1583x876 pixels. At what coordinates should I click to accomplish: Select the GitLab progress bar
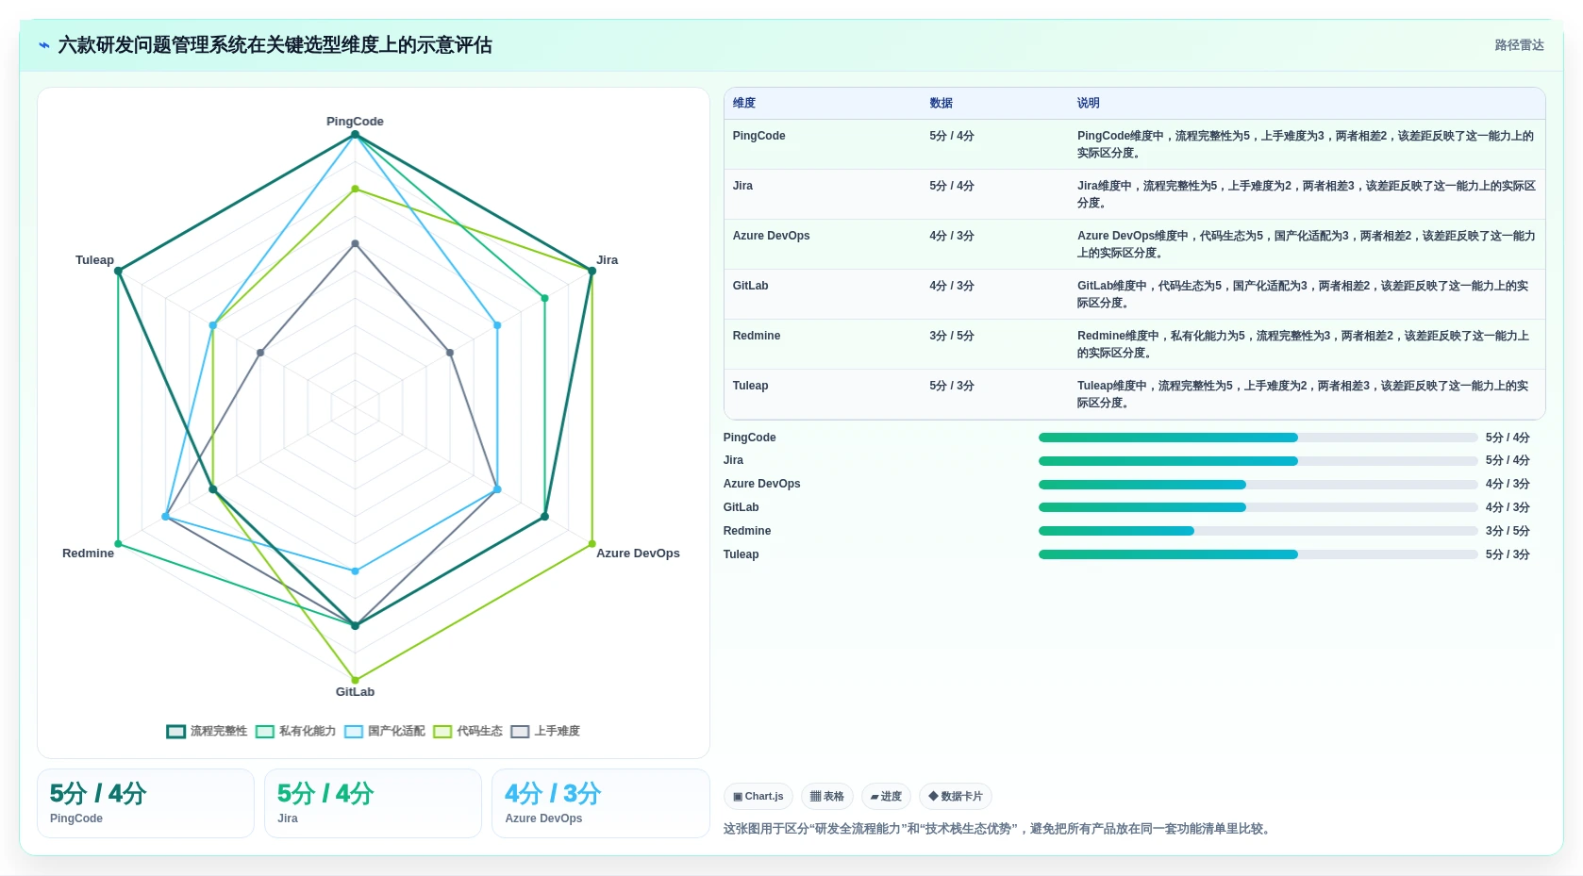[1258, 507]
